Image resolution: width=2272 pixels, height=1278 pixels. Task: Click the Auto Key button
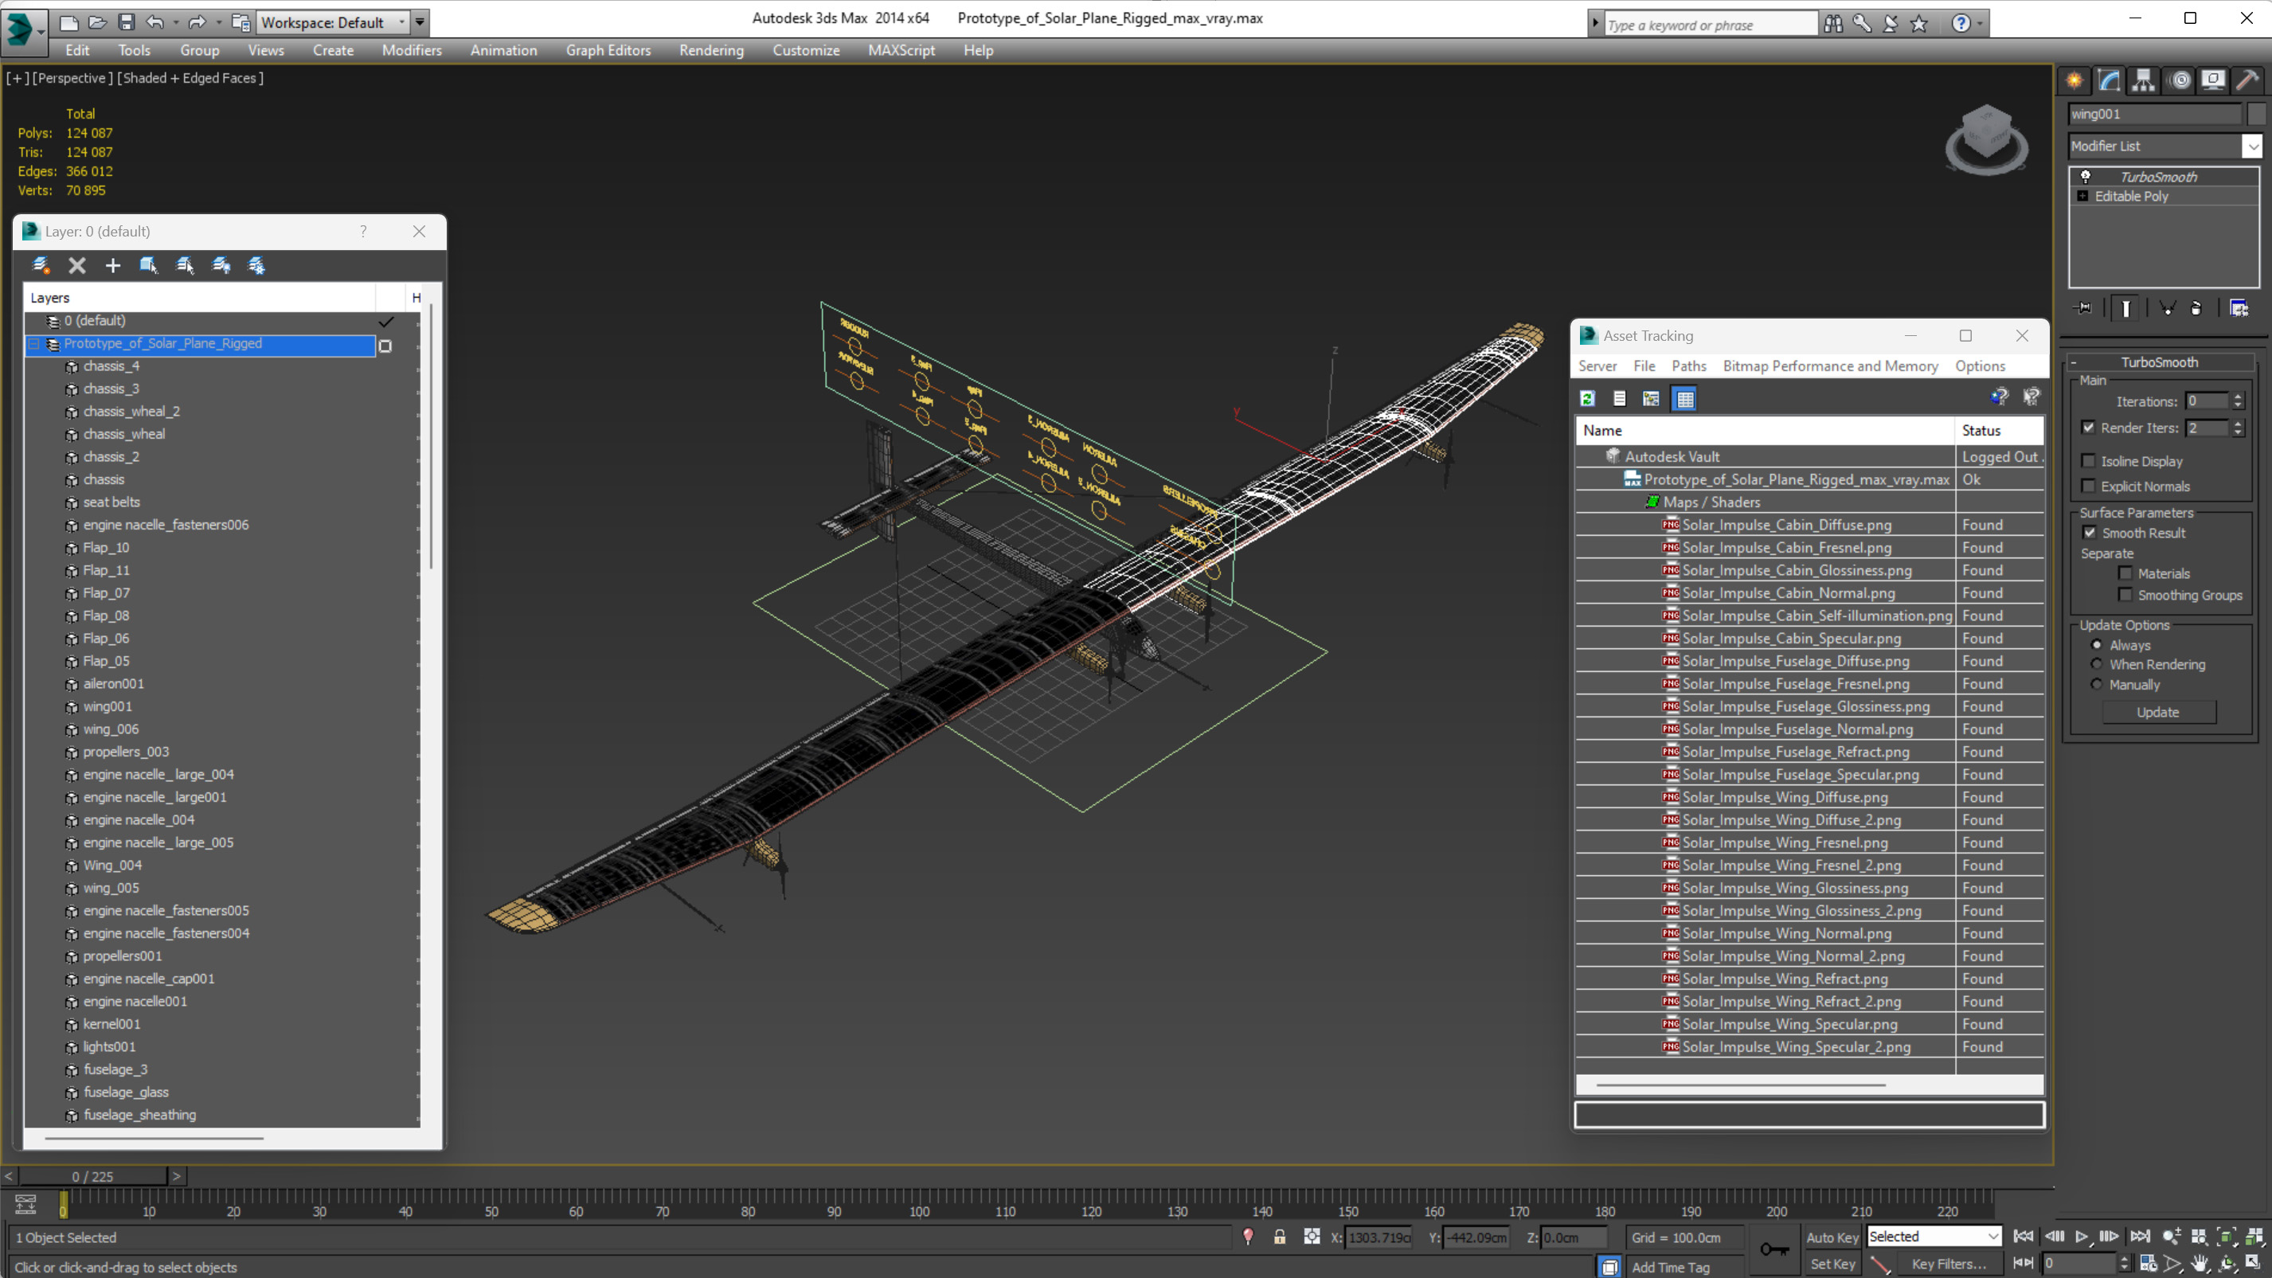tap(1832, 1237)
